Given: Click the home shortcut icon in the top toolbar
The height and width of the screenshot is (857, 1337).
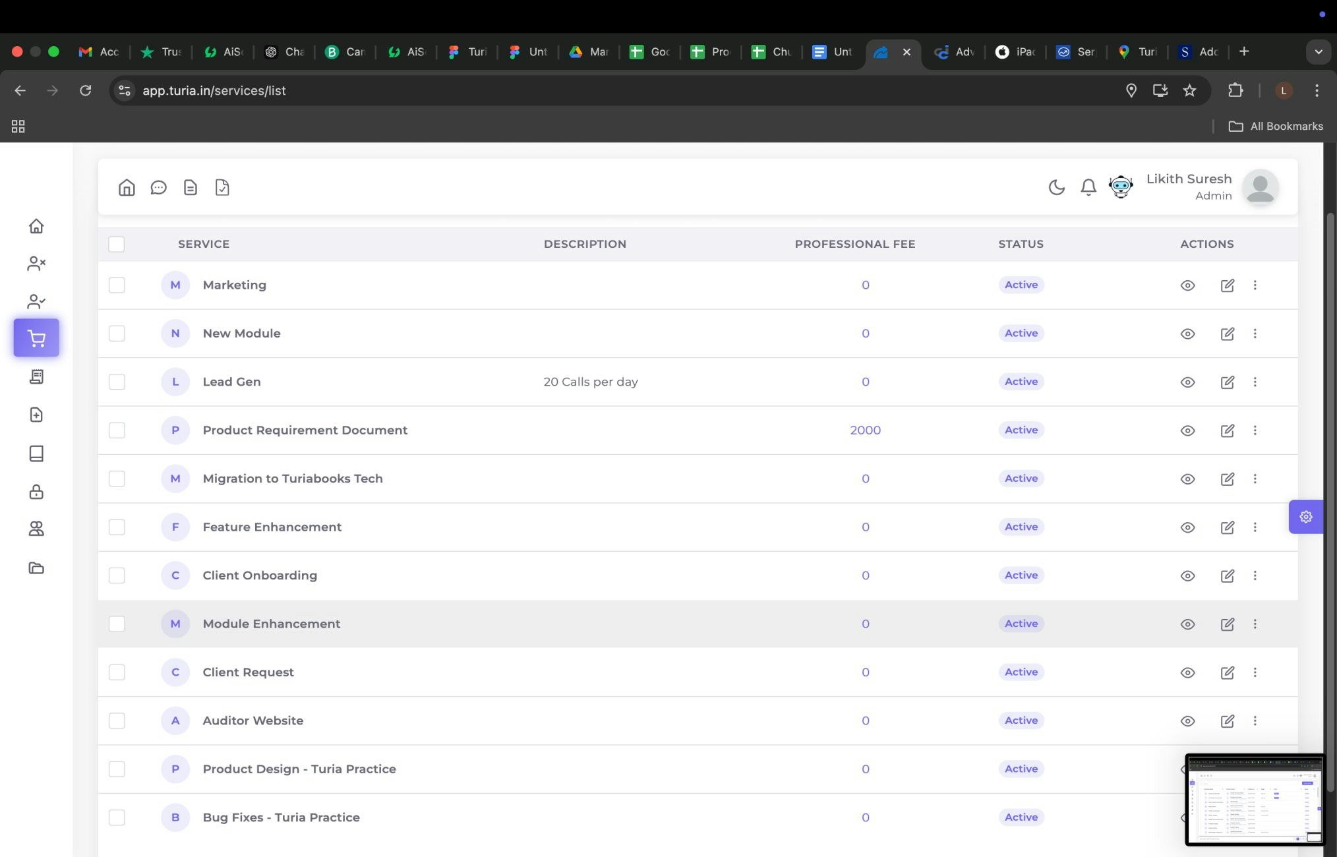Looking at the screenshot, I should pyautogui.click(x=127, y=188).
